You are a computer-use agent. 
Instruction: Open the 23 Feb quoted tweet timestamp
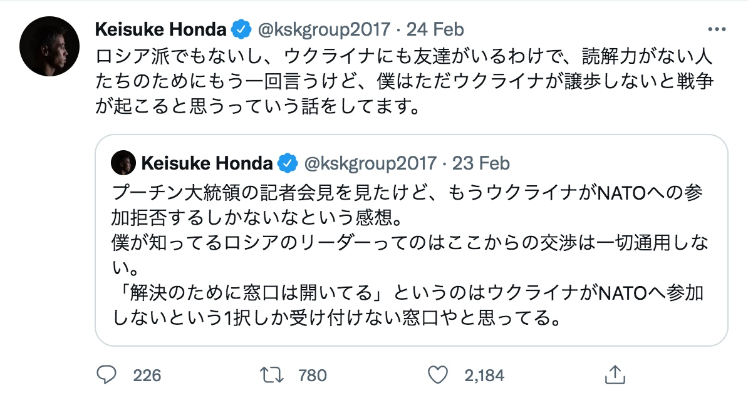(481, 164)
